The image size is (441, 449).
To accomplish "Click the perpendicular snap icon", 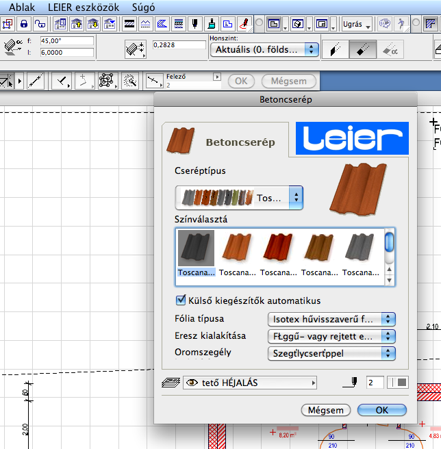I will pyautogui.click(x=62, y=81).
